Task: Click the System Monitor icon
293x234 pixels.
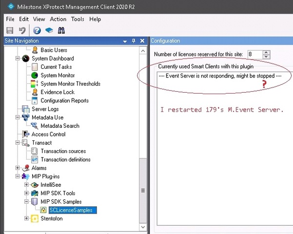Action: coord(35,76)
